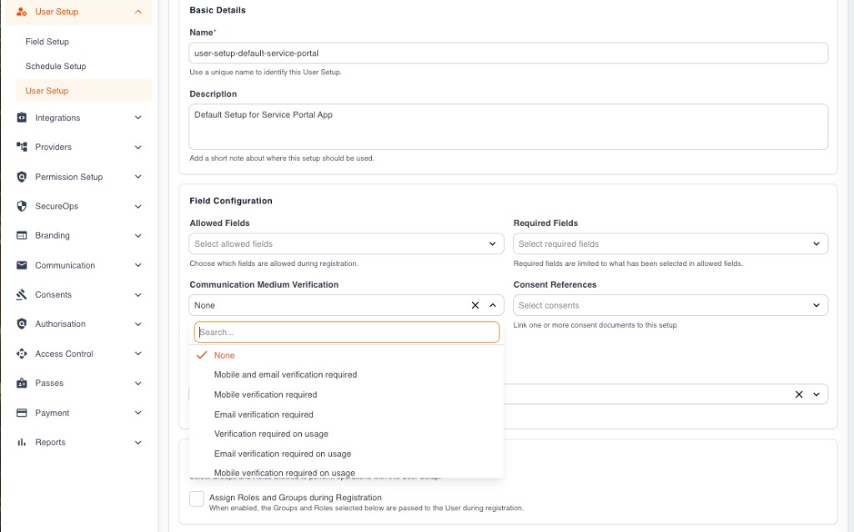Click the Description text area
The height and width of the screenshot is (532, 854).
[x=508, y=127]
